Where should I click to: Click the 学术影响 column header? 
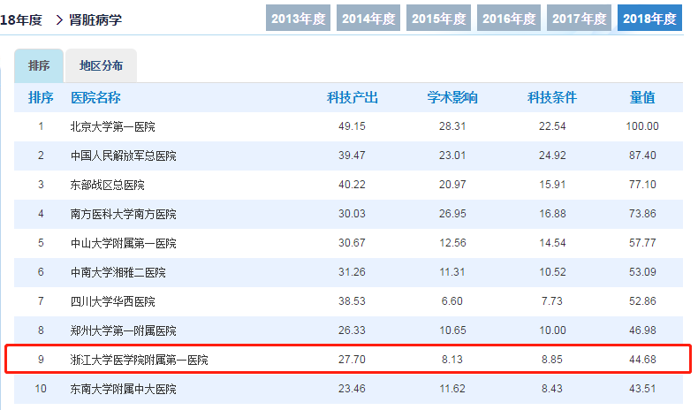(x=451, y=97)
